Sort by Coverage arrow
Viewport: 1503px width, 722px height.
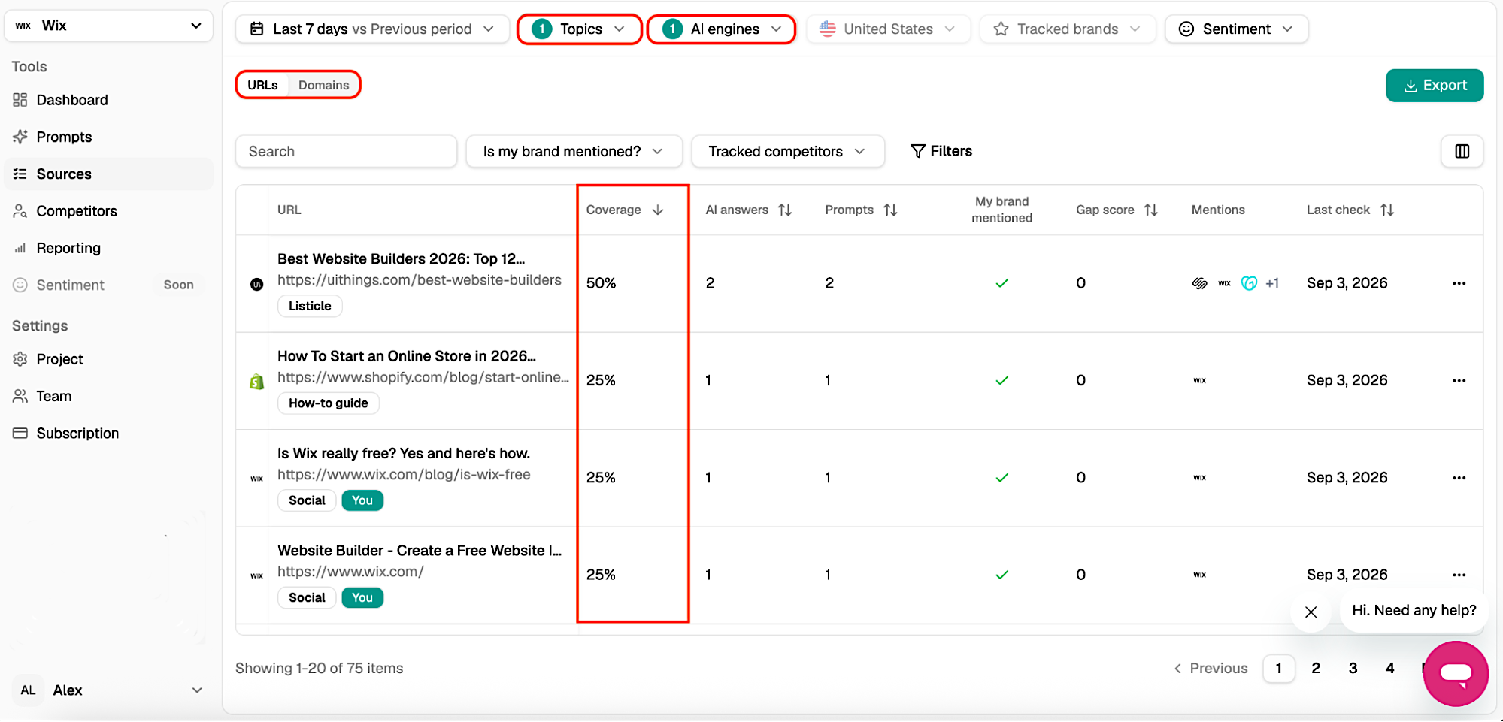coord(658,210)
